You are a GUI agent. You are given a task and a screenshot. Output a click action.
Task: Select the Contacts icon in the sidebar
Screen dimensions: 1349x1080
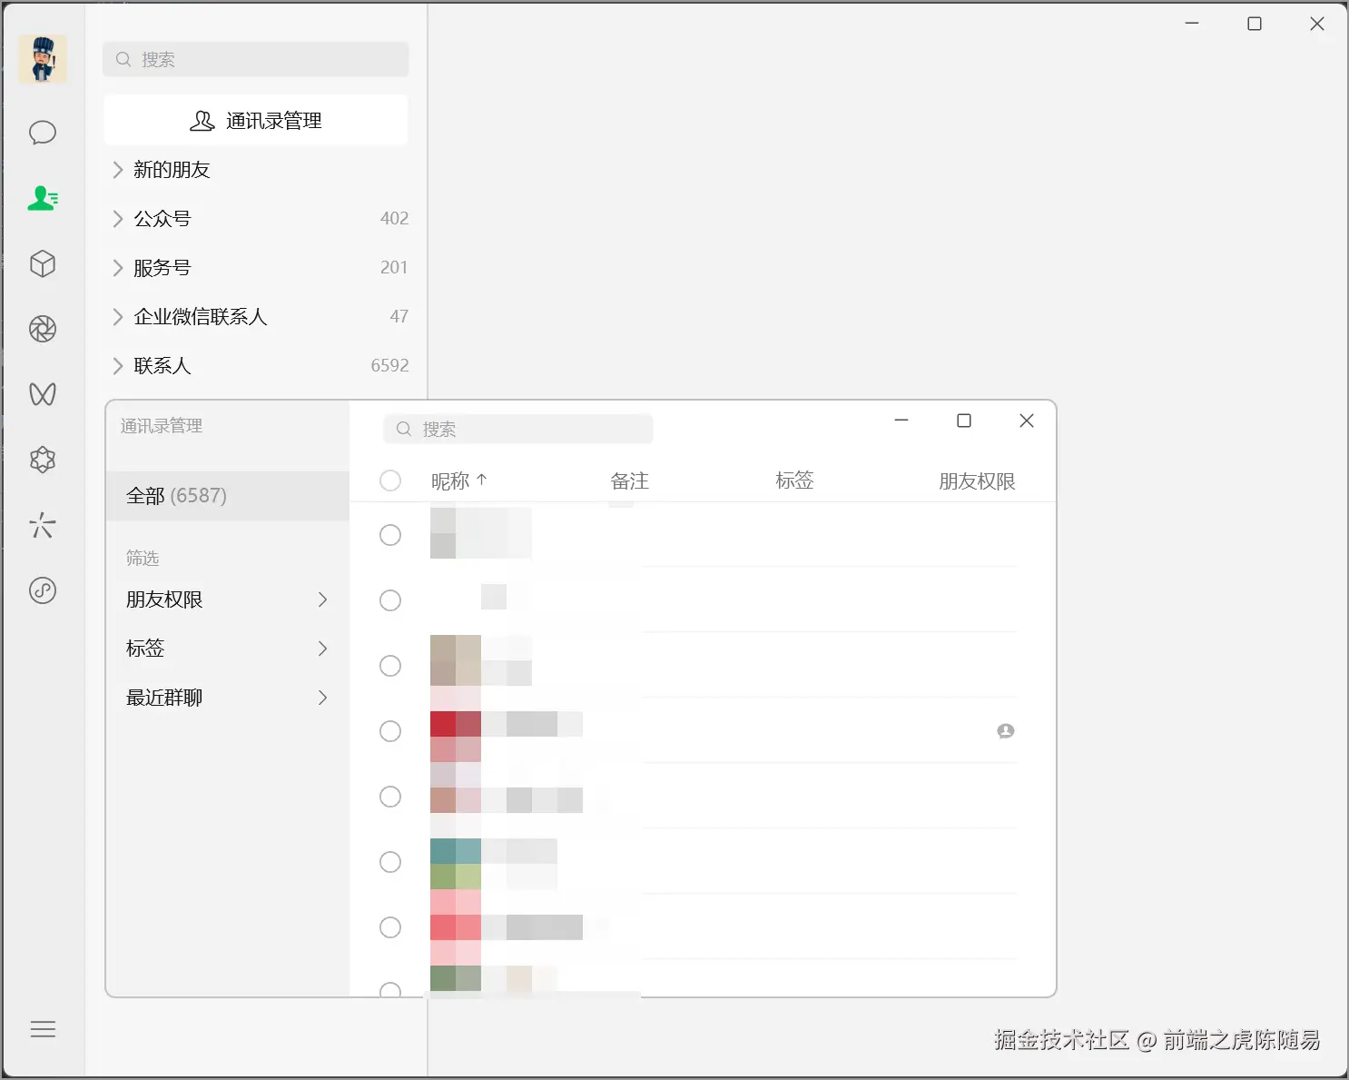(x=43, y=198)
